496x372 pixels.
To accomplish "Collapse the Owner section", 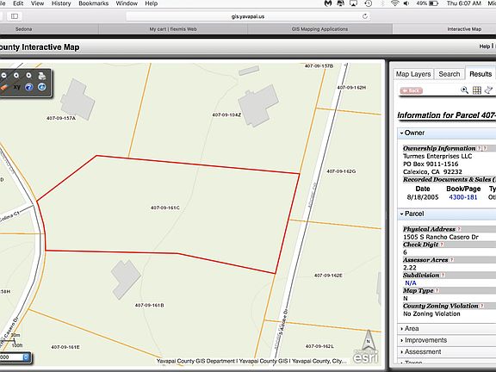I will (447, 133).
